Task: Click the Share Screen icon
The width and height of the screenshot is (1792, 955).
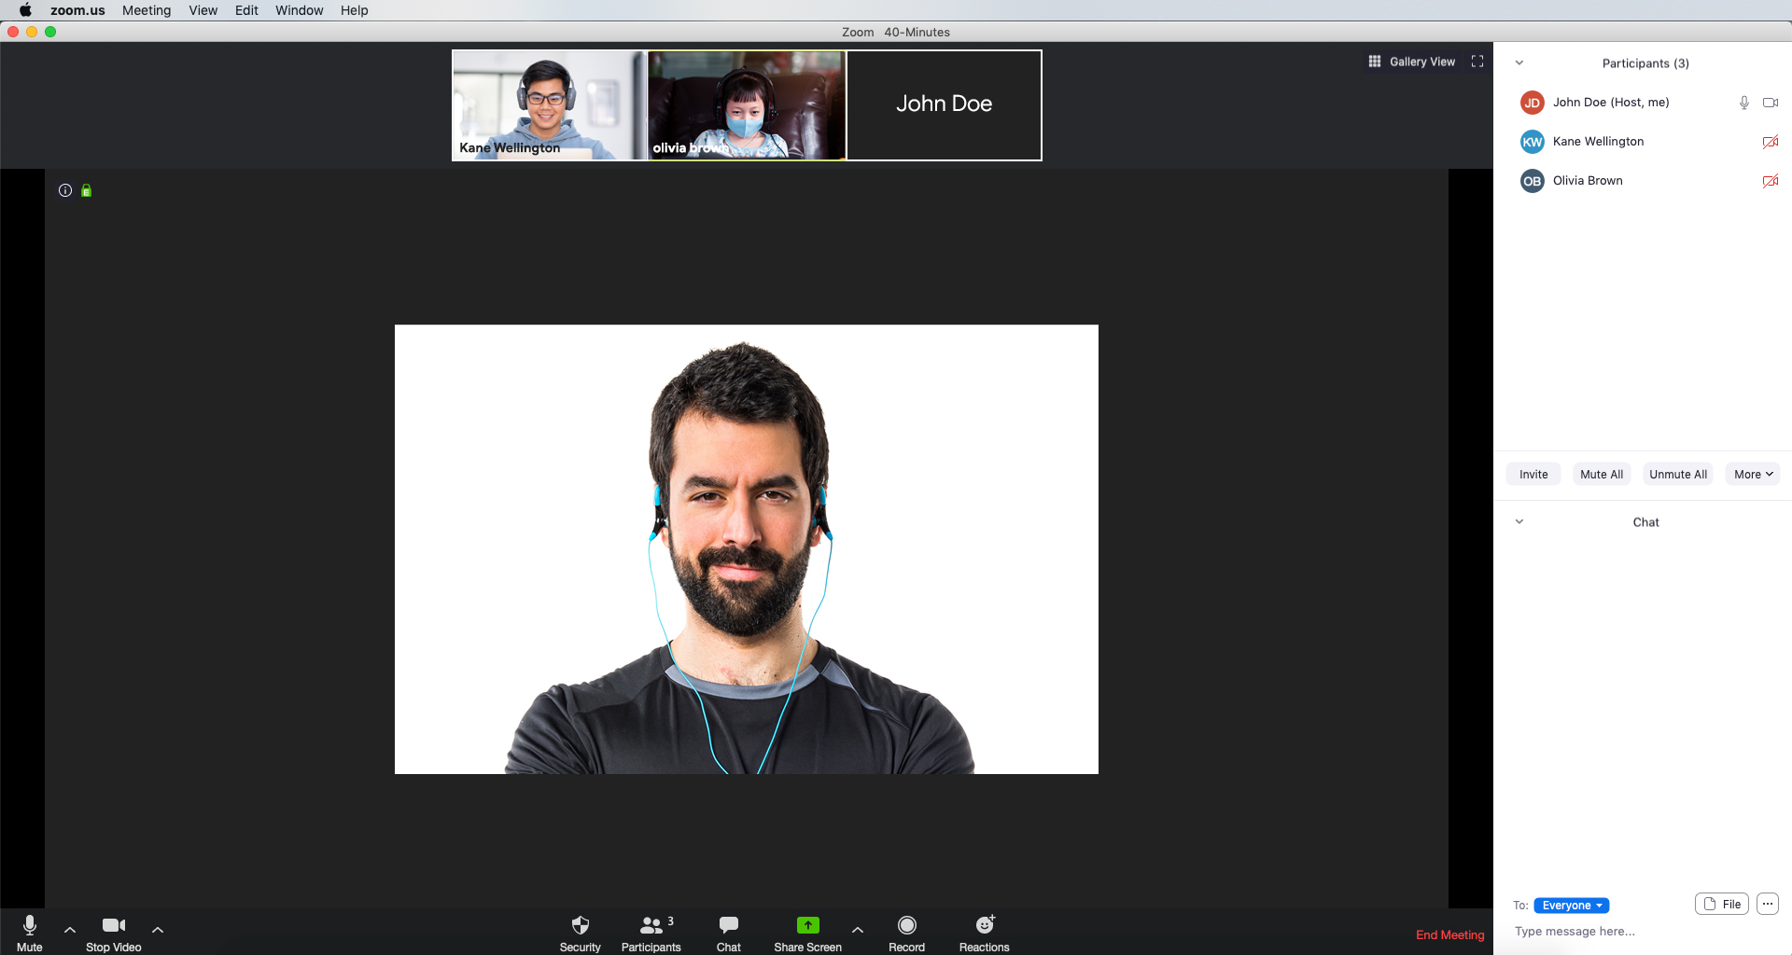Action: (807, 925)
